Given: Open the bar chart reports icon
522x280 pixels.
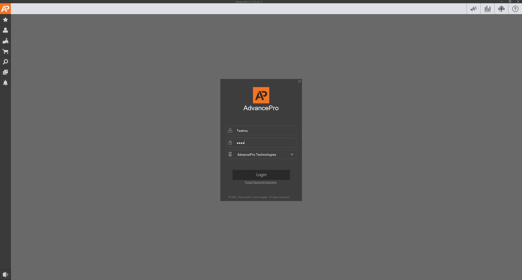Looking at the screenshot, I should 487,9.
